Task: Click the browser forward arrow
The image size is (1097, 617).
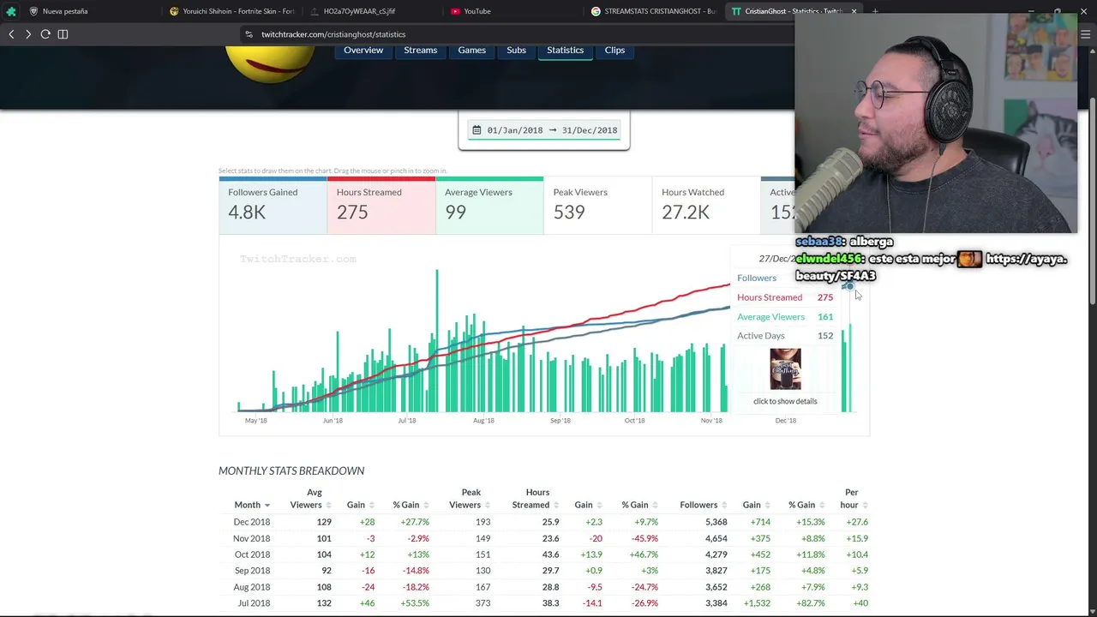Action: pyautogui.click(x=28, y=34)
